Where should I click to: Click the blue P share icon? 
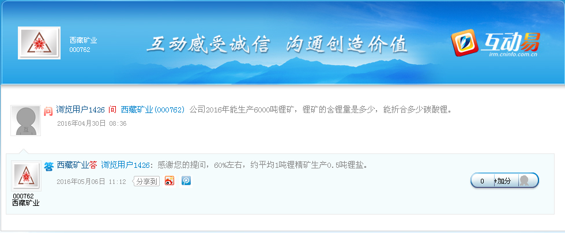[x=186, y=181]
